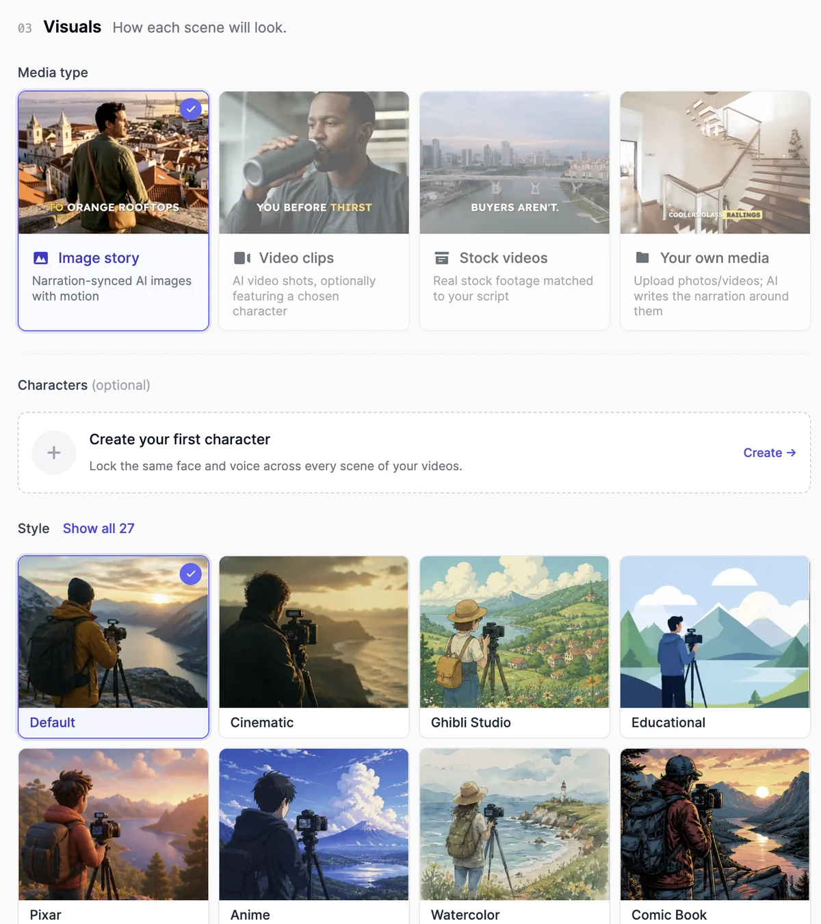Click the Anime style label
This screenshot has width=821, height=924.
pos(250,915)
